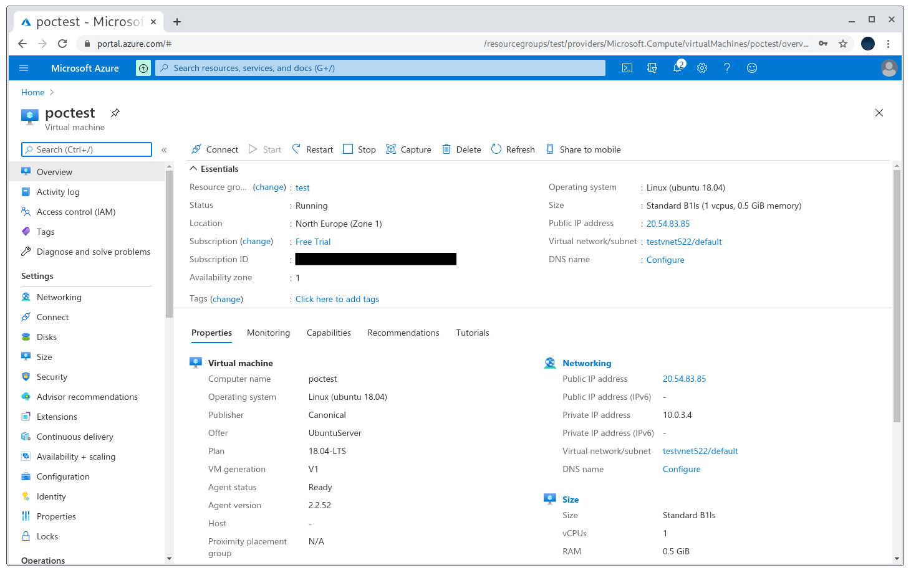Click the sidebar scrollbar down arrow
The image size is (911, 573).
169,559
